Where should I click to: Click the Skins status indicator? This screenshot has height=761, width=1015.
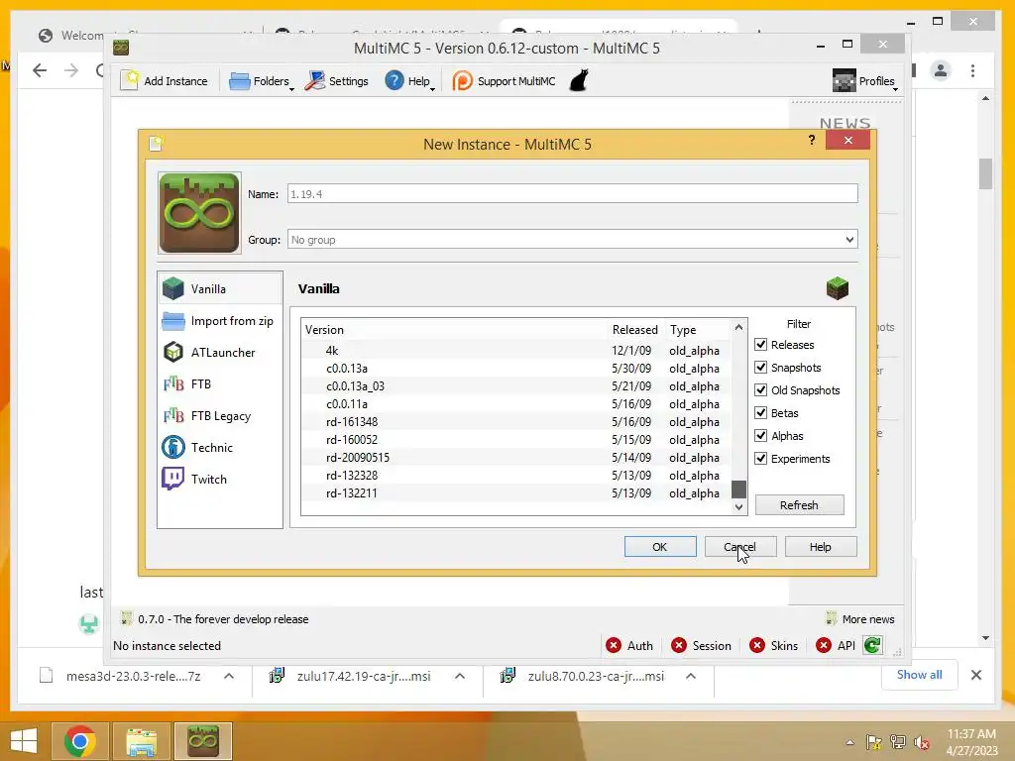pos(773,645)
